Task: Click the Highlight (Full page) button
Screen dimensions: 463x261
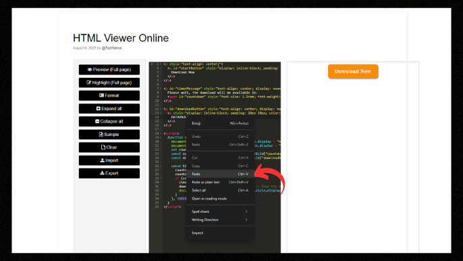Action: pyautogui.click(x=109, y=82)
